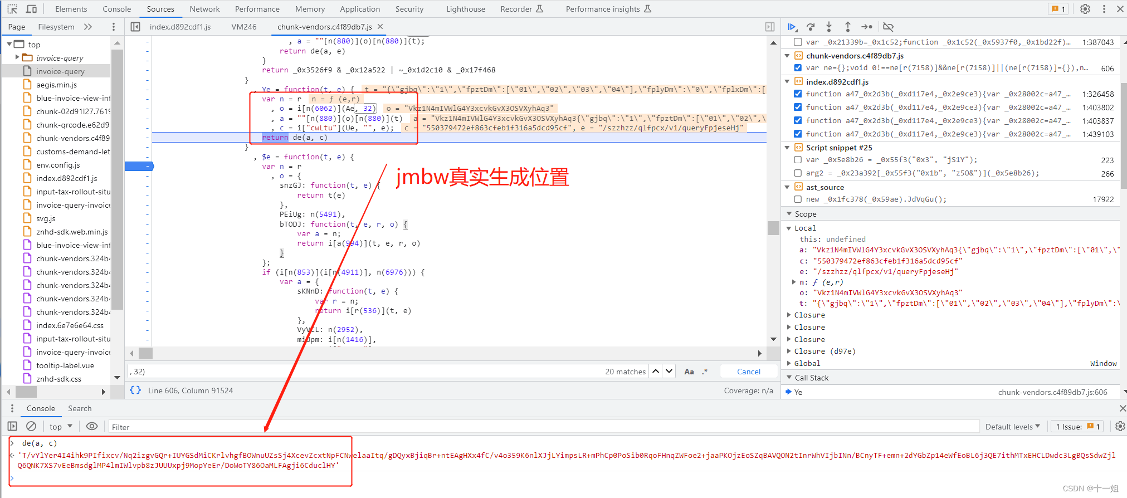
Task: Uncheck breakpoint at 1:403802
Action: (x=798, y=107)
